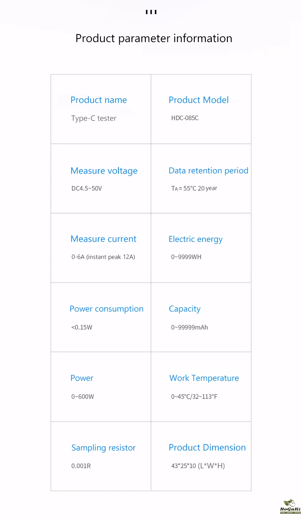
Task: Click the "0~9999WH" energy value
Action: coord(186,257)
